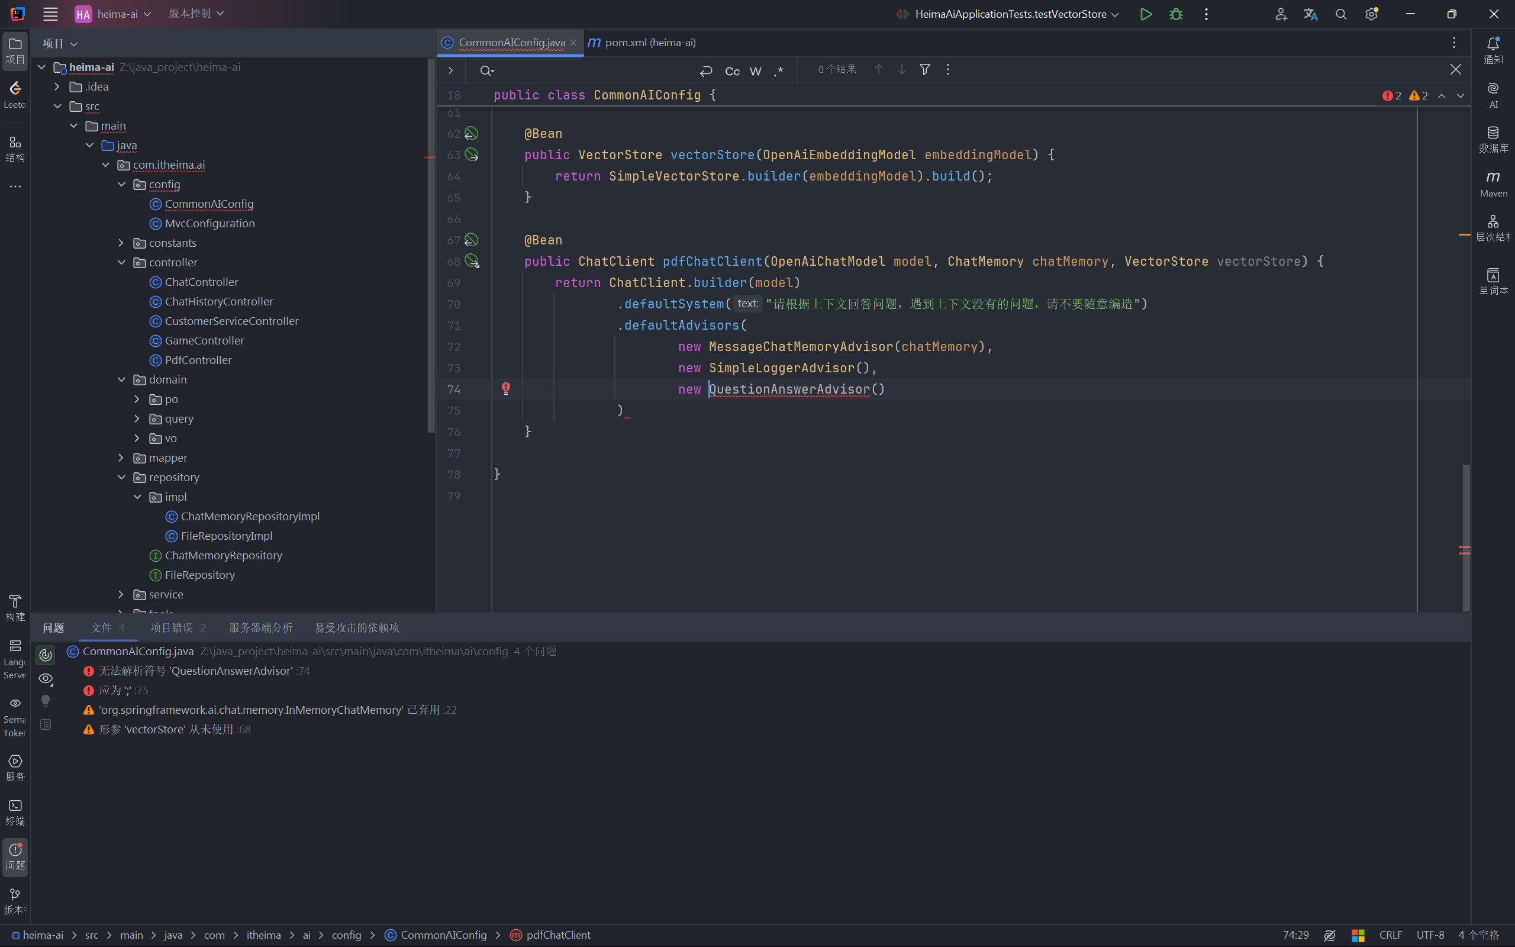The height and width of the screenshot is (947, 1515).
Task: Open the vulnerable dependencies tab
Action: pos(357,627)
